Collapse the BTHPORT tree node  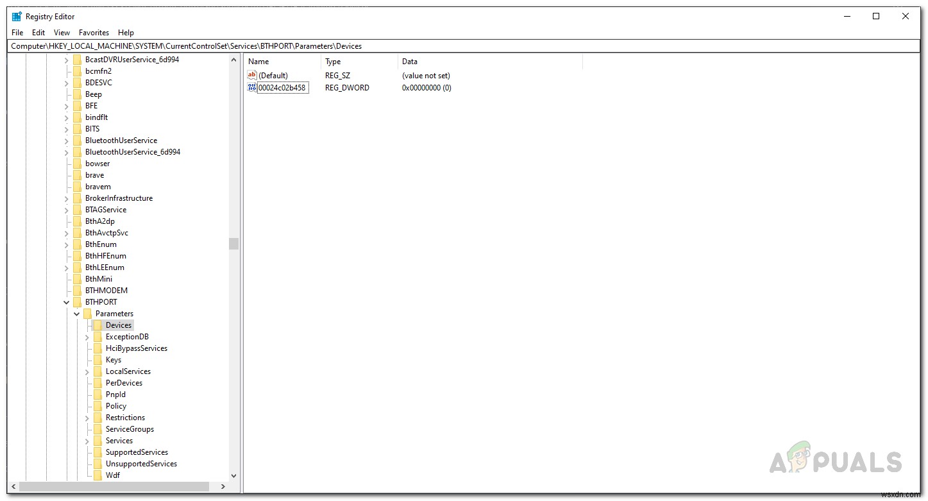coord(67,302)
